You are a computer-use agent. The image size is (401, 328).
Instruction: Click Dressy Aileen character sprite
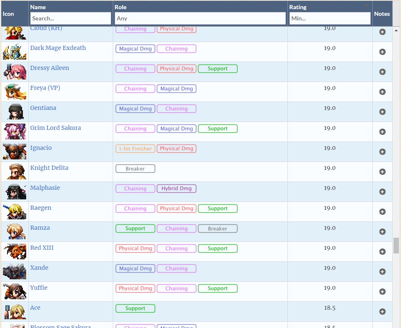pyautogui.click(x=15, y=72)
